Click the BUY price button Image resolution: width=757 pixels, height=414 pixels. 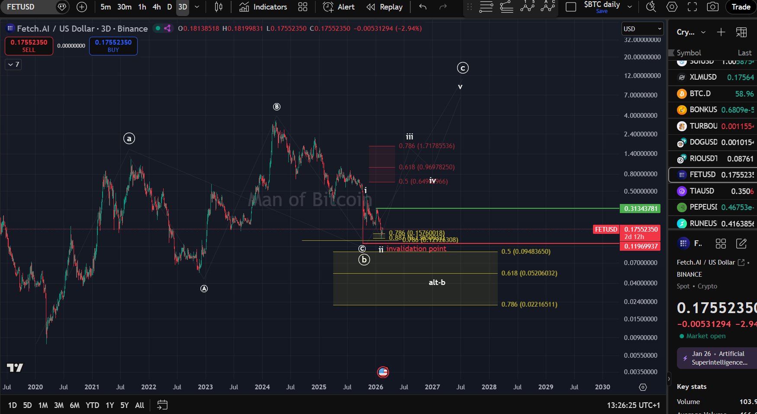pos(113,46)
